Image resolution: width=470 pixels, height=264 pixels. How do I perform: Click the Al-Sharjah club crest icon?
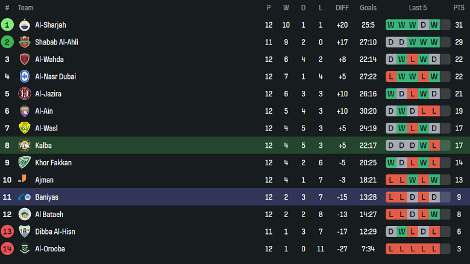point(24,25)
